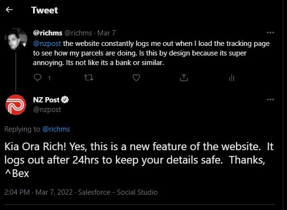This screenshot has height=210, width=287.
Task: Retweet the richms tweet
Action: [x=88, y=77]
